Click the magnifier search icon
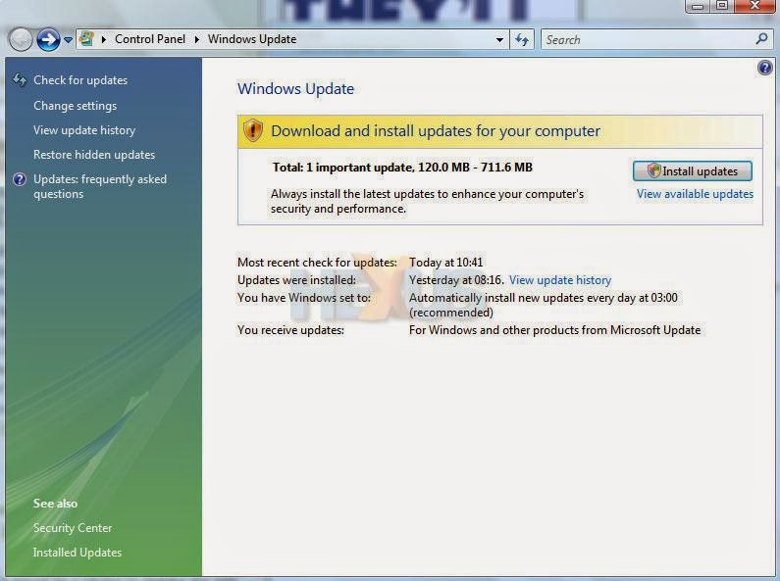The height and width of the screenshot is (581, 780). (x=761, y=39)
